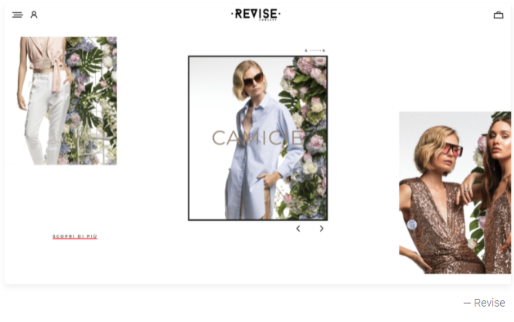Follow the SCOPRI DI PIÙ link
This screenshot has height=322, width=514.
[75, 236]
